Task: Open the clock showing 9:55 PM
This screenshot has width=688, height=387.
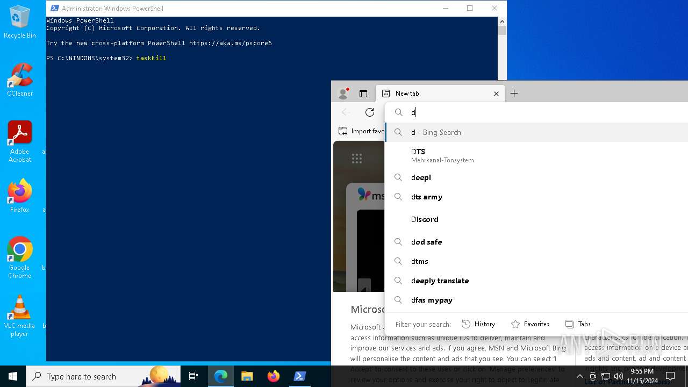Action: [642, 376]
